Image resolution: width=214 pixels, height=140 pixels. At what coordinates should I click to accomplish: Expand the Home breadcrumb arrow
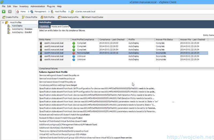point(29,12)
